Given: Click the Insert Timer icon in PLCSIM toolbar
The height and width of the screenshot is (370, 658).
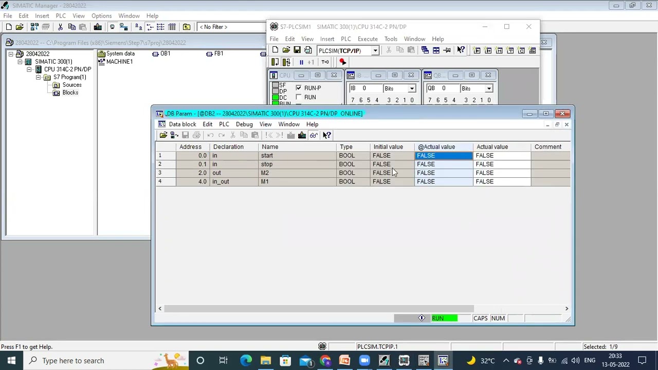Looking at the screenshot, I should (510, 50).
